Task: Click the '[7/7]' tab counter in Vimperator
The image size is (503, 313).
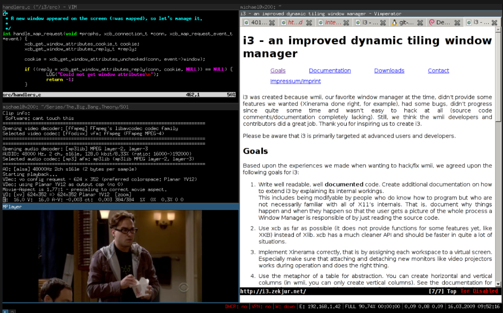Action: [x=436, y=291]
